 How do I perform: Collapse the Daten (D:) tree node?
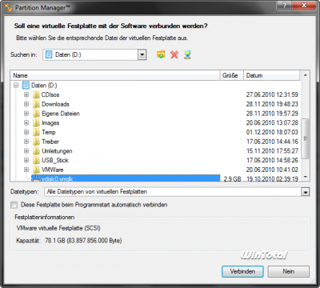(x=16, y=86)
